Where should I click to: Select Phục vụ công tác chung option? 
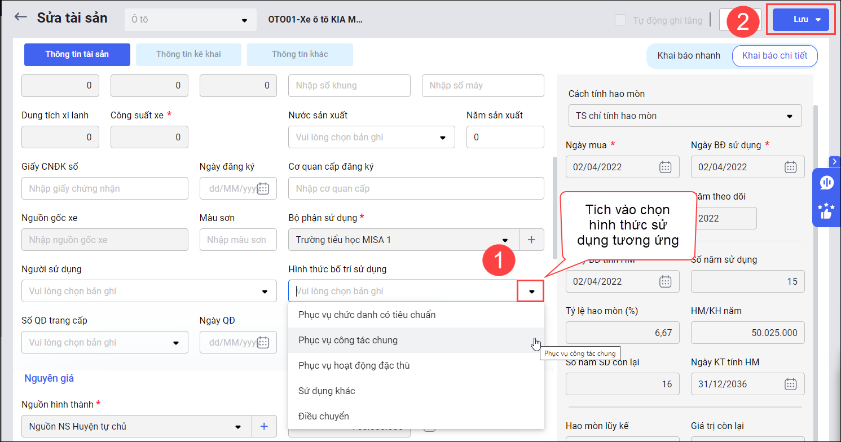pyautogui.click(x=348, y=340)
